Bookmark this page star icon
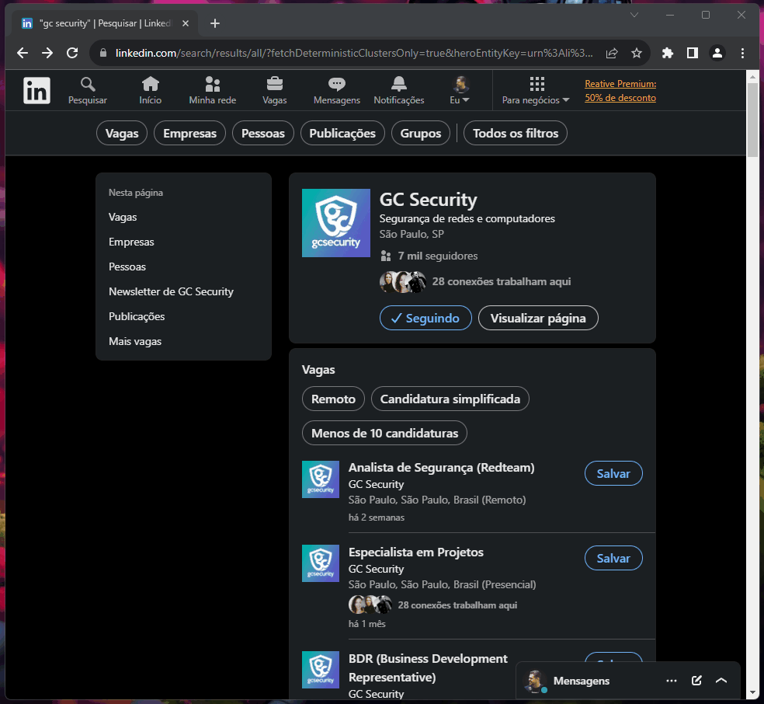Viewport: 764px width, 704px height. click(x=637, y=53)
